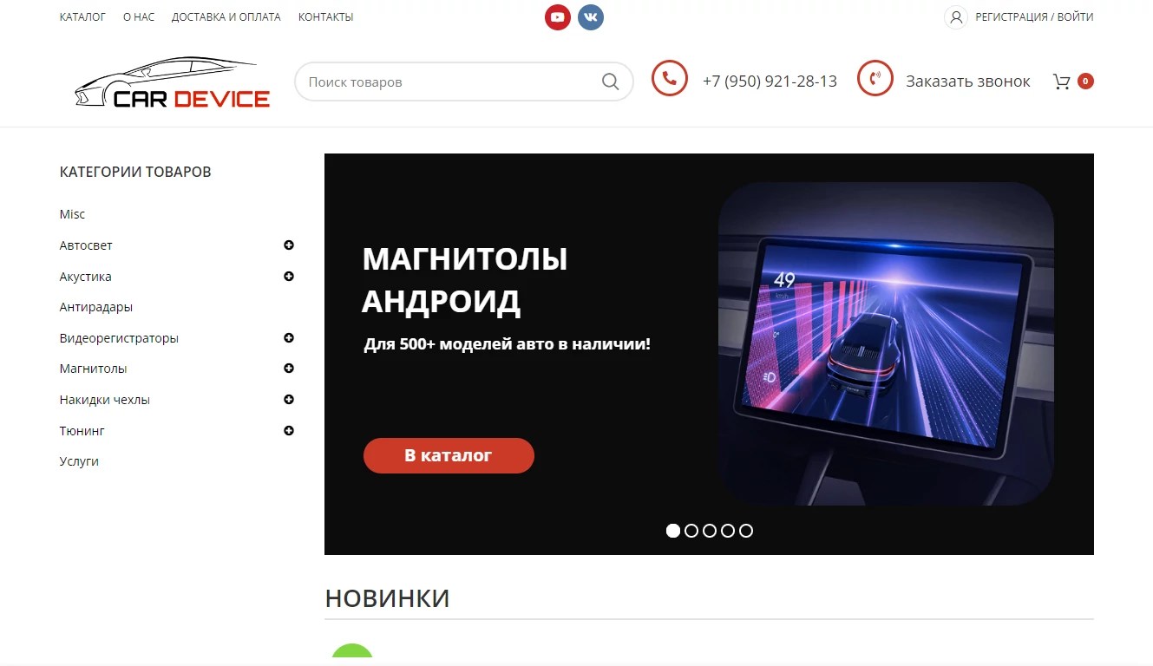Click the Заказать звонок link
The height and width of the screenshot is (666, 1153).
point(968,82)
